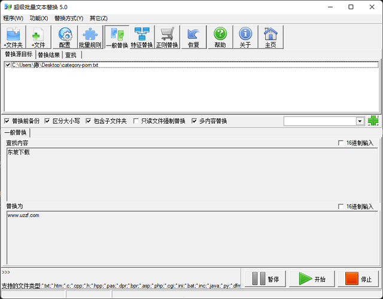This screenshot has width=383, height=299.
Task: Open the 替换方式(Y) menu
Action: coord(69,18)
